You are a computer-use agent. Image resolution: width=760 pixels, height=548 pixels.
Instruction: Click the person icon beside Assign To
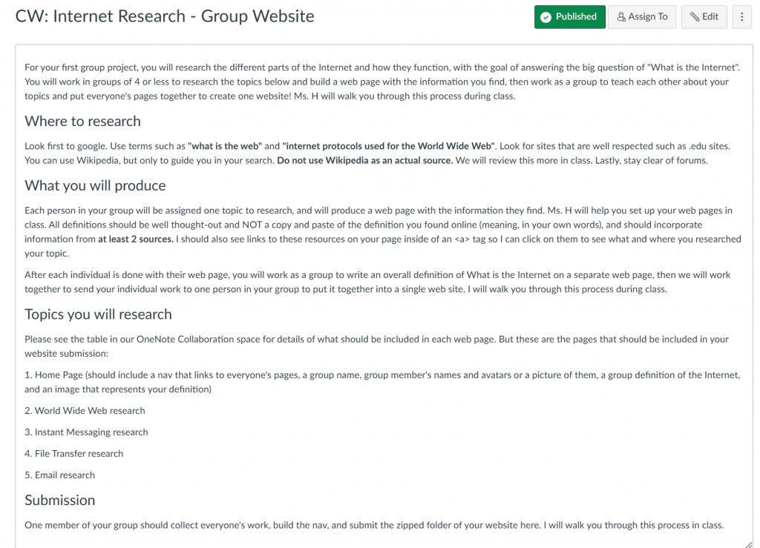[621, 17]
